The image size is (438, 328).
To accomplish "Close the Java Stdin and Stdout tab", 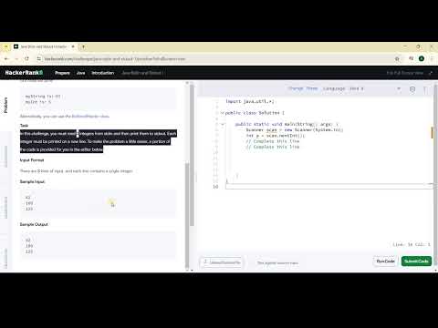I will [x=73, y=46].
